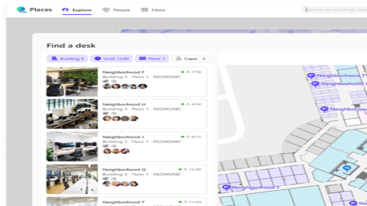This screenshot has height=206, width=367.
Task: Click the People group icon
Action: pos(106,10)
